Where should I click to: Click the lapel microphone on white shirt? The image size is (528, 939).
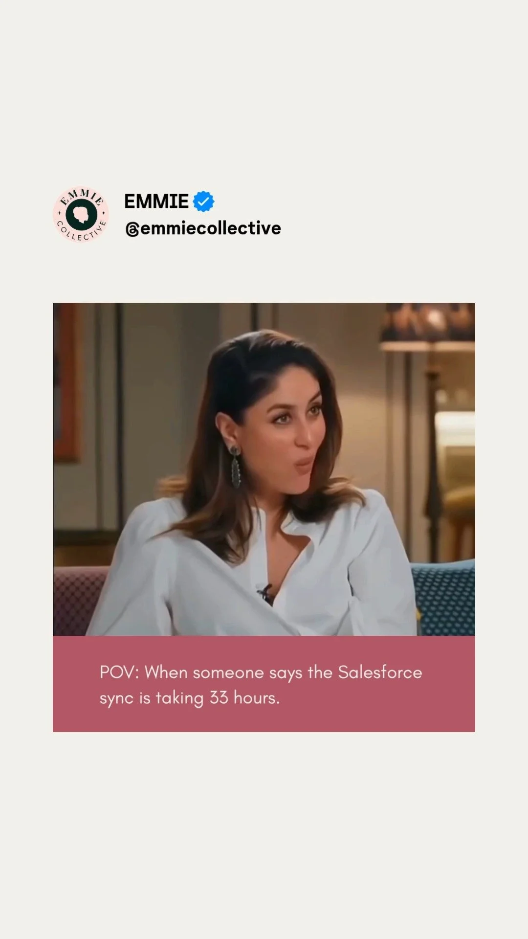tap(264, 593)
